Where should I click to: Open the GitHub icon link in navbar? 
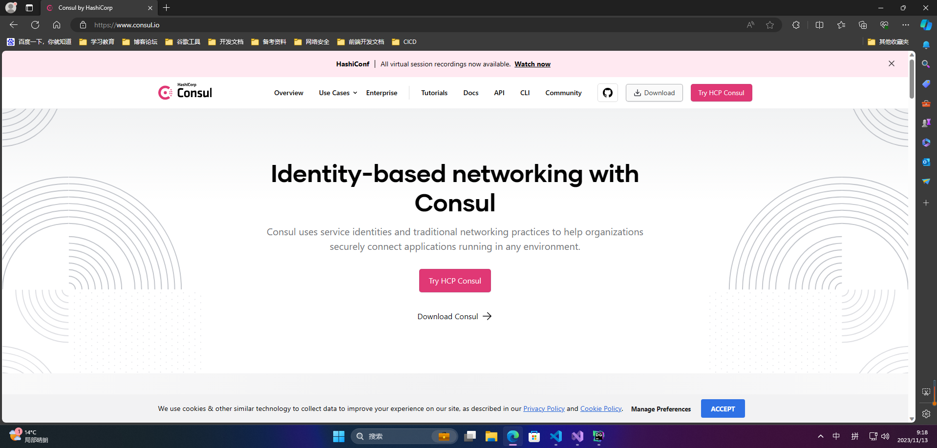608,93
